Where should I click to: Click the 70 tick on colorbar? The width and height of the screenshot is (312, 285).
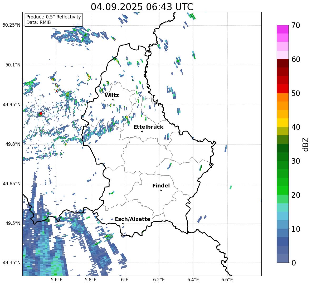(296, 25)
